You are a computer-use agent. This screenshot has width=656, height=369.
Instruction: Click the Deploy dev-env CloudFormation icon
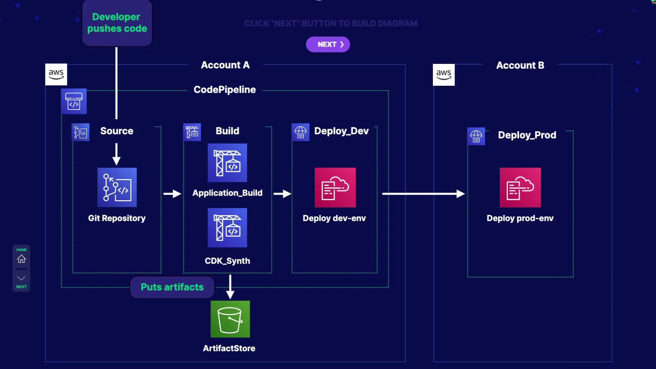pos(335,187)
